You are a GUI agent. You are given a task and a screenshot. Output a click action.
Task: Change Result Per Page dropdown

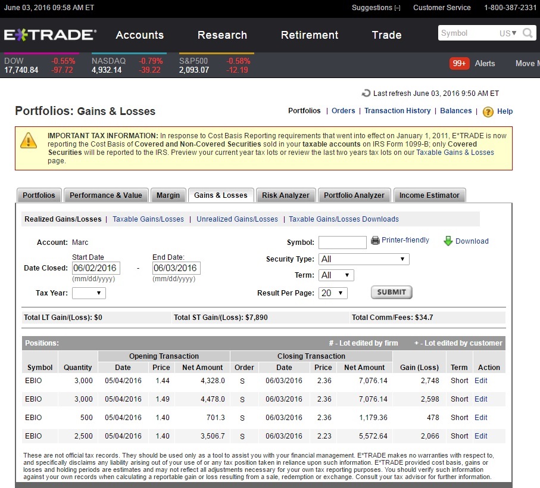click(x=333, y=293)
